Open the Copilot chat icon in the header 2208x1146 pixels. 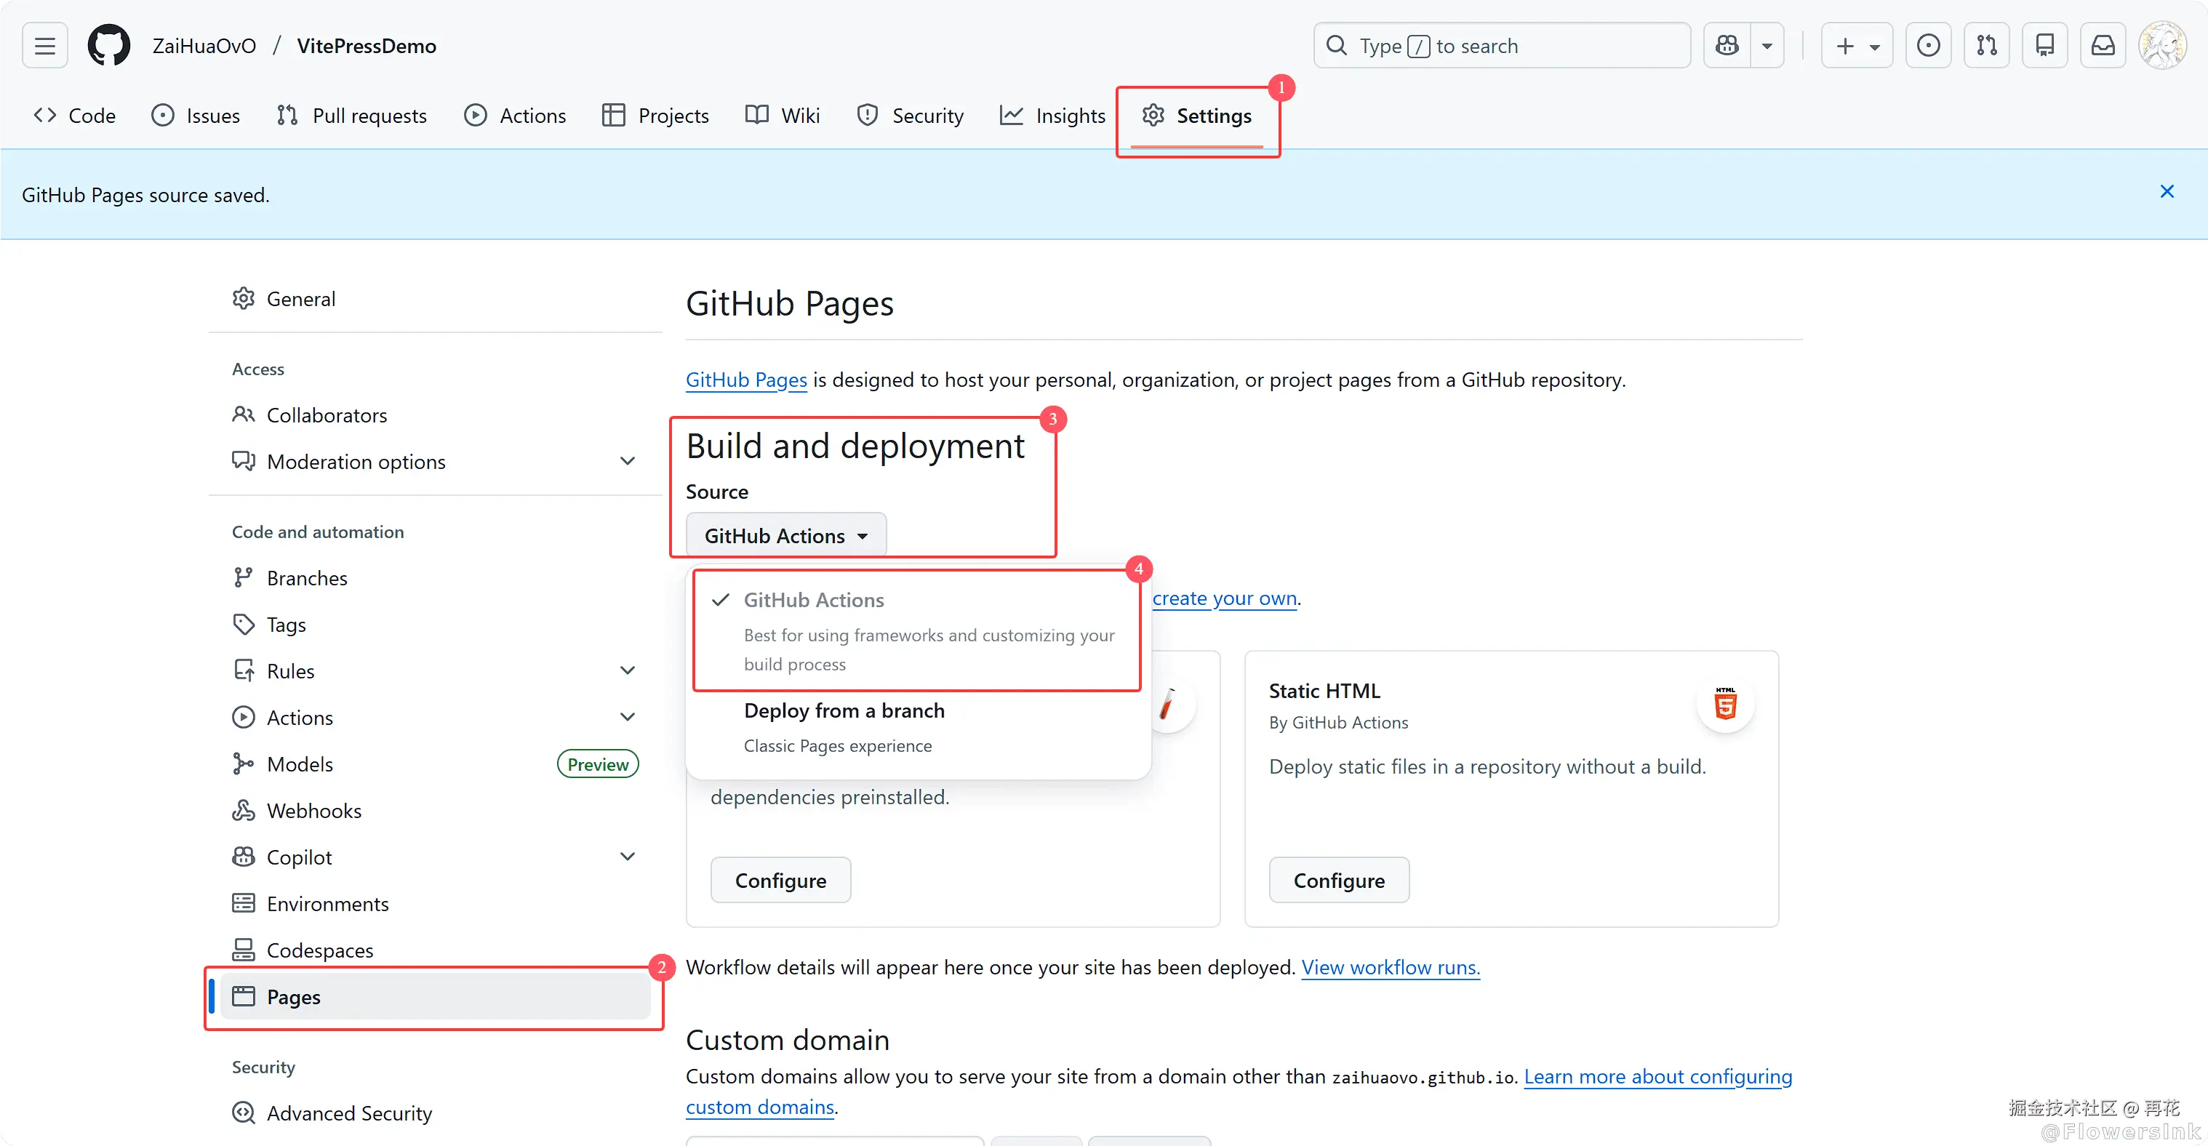(x=1727, y=45)
